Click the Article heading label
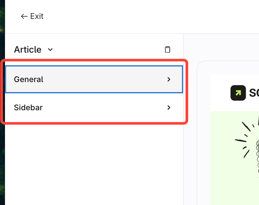 pyautogui.click(x=28, y=50)
